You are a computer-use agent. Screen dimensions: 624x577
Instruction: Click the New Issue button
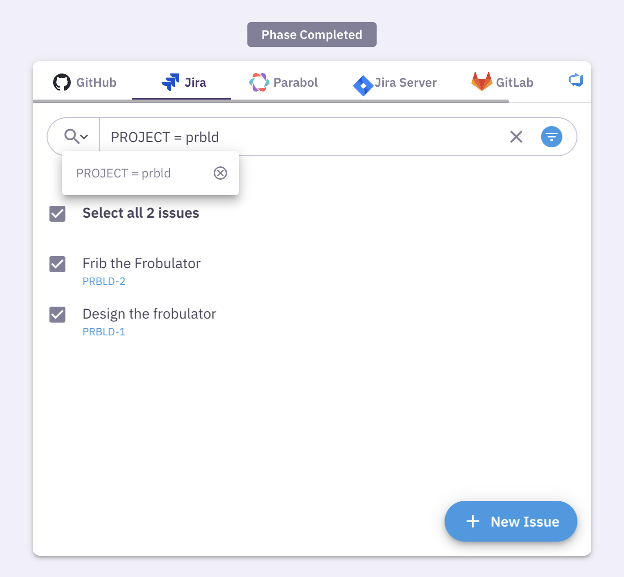(510, 521)
